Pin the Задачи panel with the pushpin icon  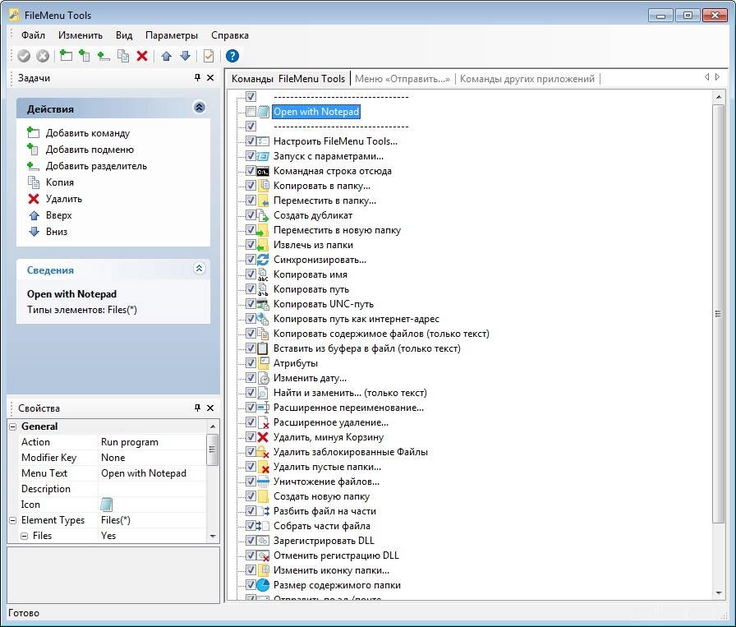click(197, 77)
